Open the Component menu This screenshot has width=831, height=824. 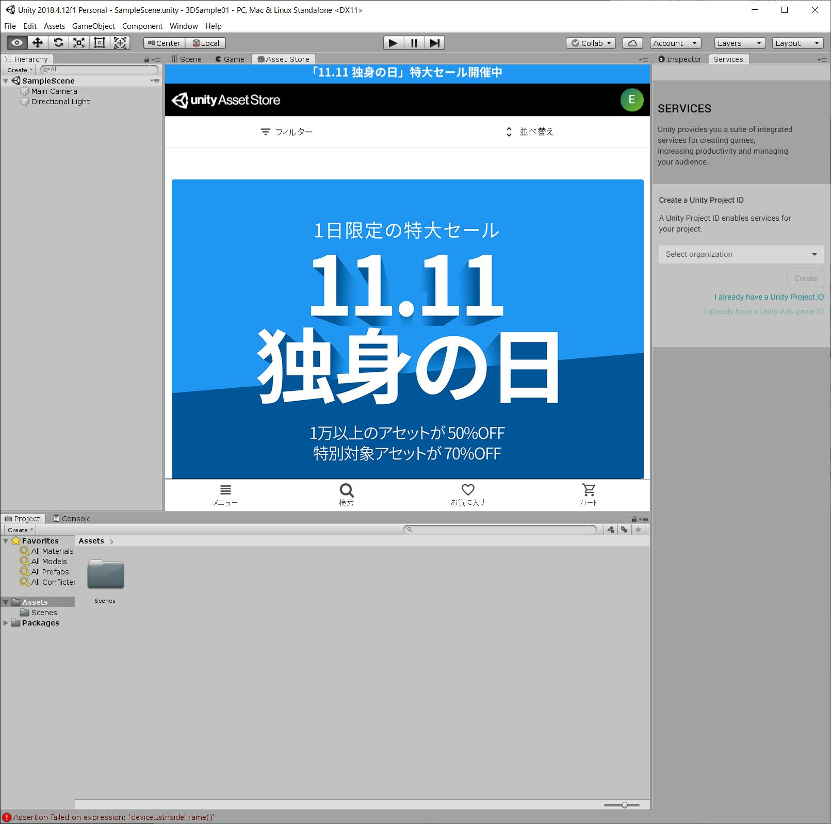tap(142, 26)
